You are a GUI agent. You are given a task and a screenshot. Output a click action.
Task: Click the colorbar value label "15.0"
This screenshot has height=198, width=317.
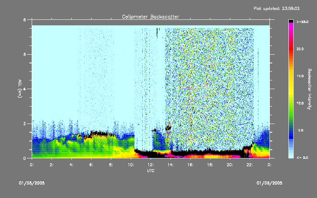(x=300, y=76)
